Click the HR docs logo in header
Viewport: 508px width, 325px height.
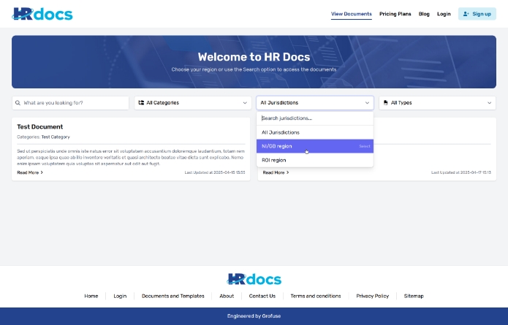(42, 13)
